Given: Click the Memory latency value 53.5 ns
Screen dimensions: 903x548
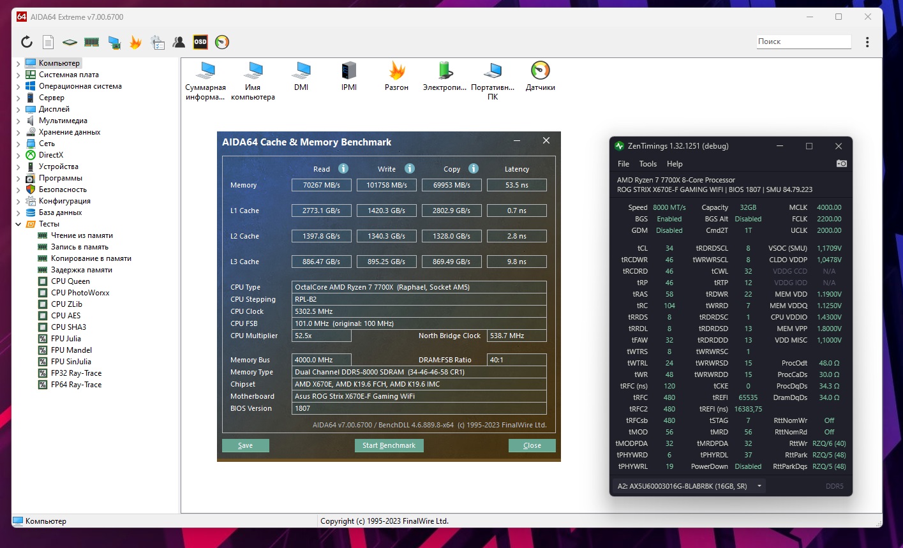Looking at the screenshot, I should tap(517, 185).
